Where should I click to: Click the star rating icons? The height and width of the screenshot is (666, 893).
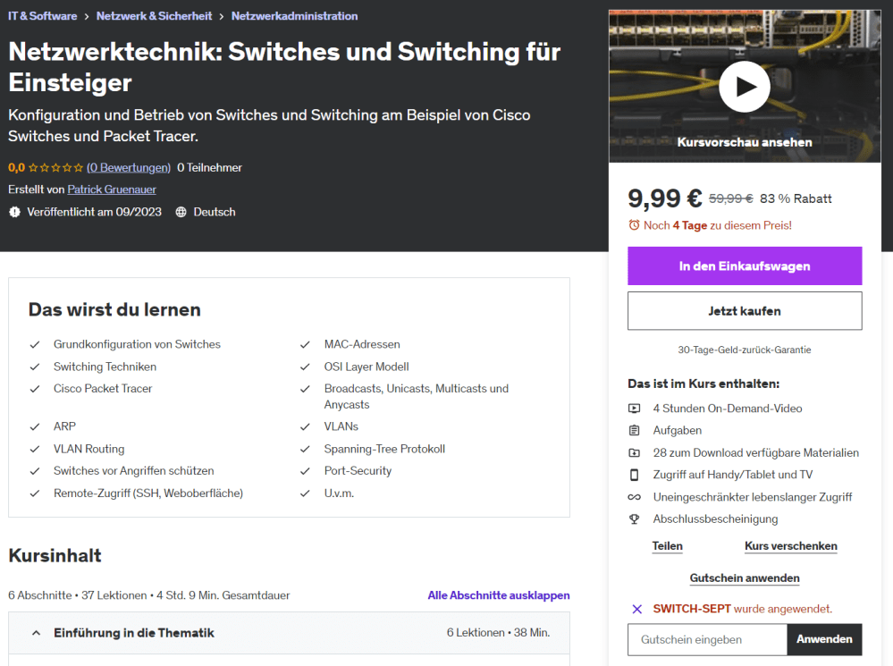pyautogui.click(x=55, y=167)
